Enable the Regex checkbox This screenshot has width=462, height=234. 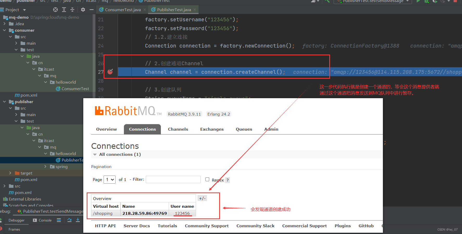207,179
